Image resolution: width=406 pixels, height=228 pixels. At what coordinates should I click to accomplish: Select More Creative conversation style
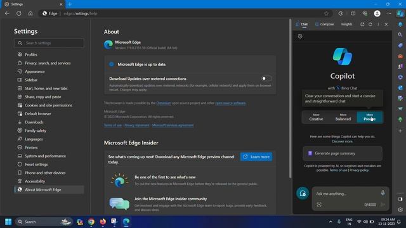click(x=316, y=117)
